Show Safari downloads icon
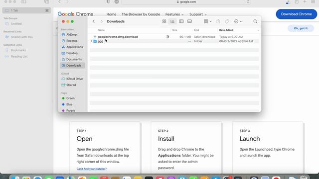Viewport: 319px width, 179px height. click(x=288, y=2)
